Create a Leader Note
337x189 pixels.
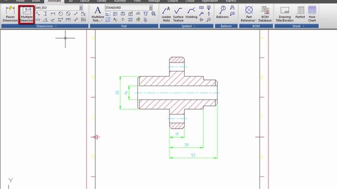click(x=166, y=14)
